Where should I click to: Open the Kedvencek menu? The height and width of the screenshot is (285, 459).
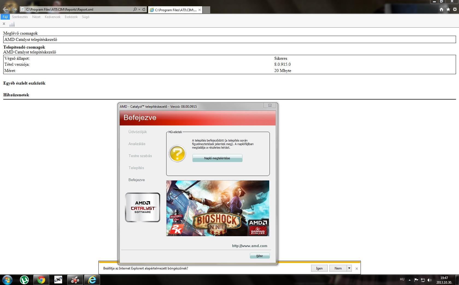52,17
